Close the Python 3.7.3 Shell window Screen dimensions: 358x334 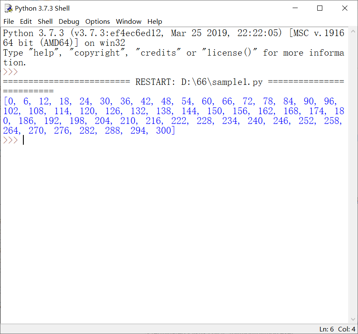[x=345, y=8]
